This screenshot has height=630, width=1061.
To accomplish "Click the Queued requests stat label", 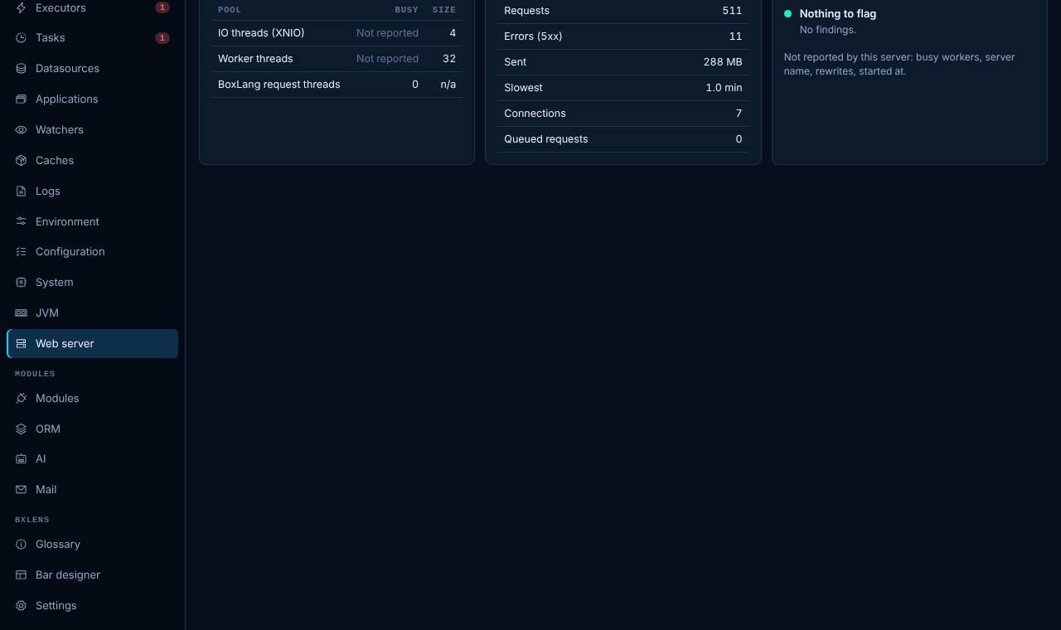I will pyautogui.click(x=546, y=139).
